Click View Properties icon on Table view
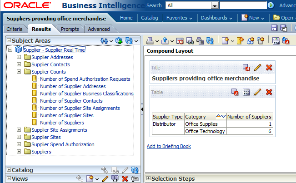296x183 pixels. pyautogui.click(x=246, y=92)
